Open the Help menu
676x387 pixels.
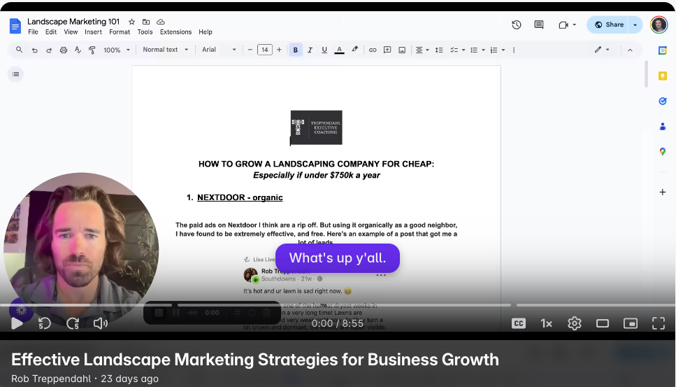(x=206, y=32)
